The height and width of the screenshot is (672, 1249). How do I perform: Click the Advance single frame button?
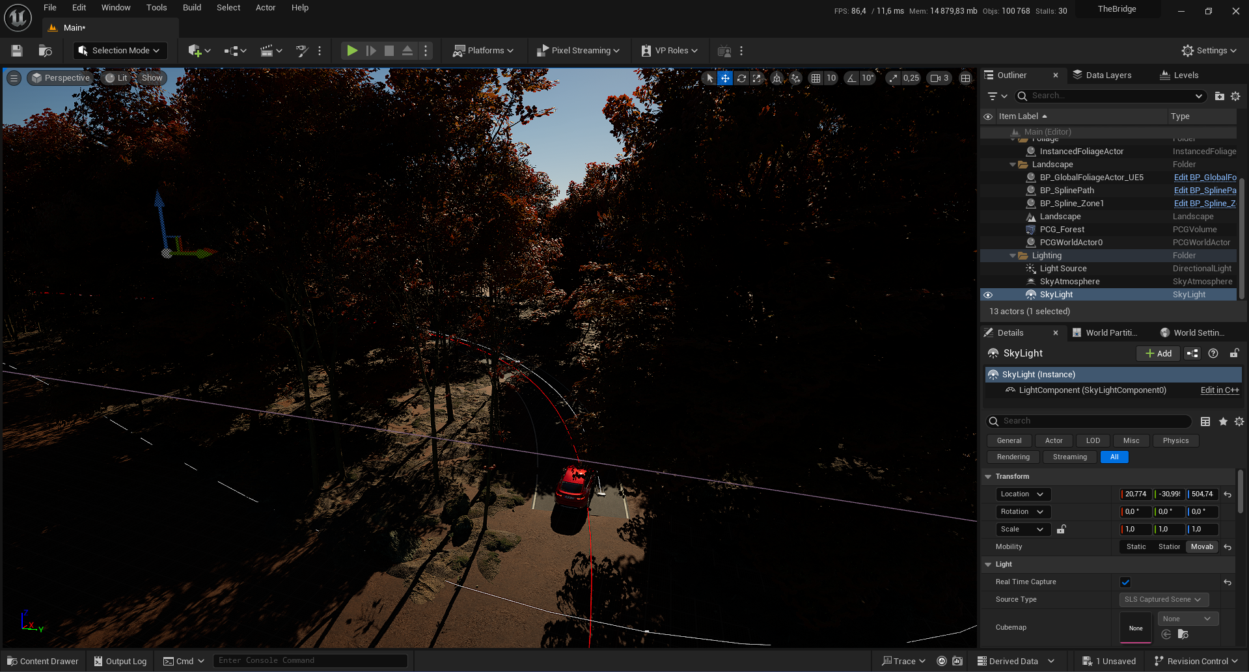click(370, 51)
